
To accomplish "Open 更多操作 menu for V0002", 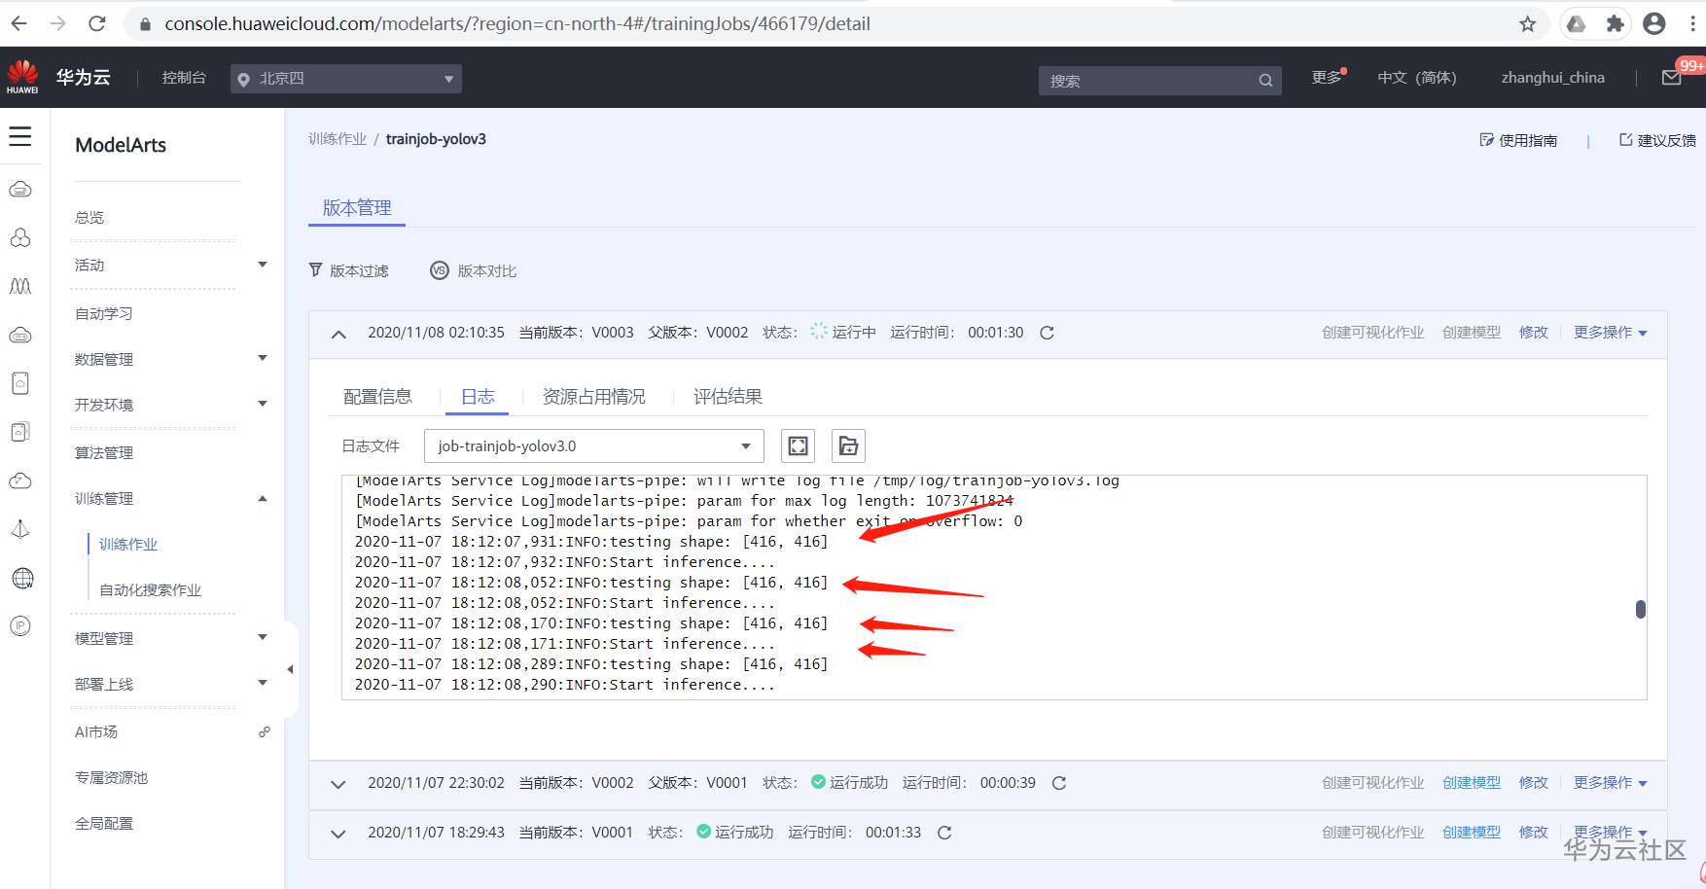I will pos(1611,783).
